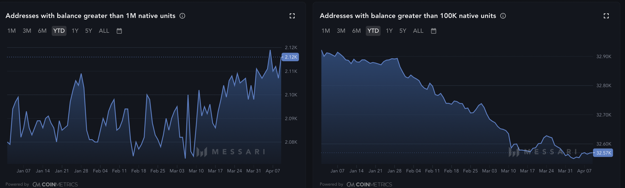
Task: Select the 3M range on right chart
Action: point(341,31)
